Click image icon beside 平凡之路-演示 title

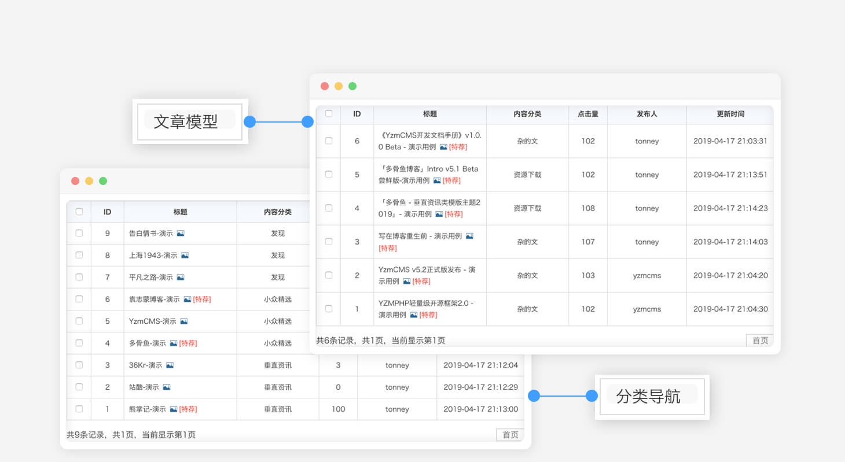pyautogui.click(x=181, y=278)
